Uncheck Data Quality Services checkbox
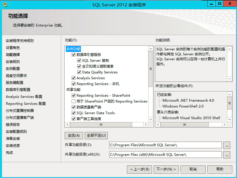 coord(79,72)
